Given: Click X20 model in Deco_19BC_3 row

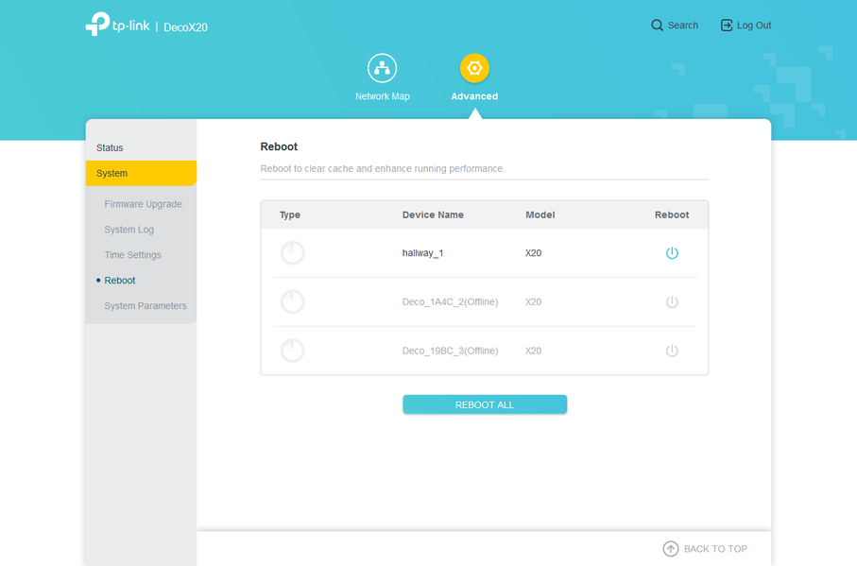Looking at the screenshot, I should point(534,351).
